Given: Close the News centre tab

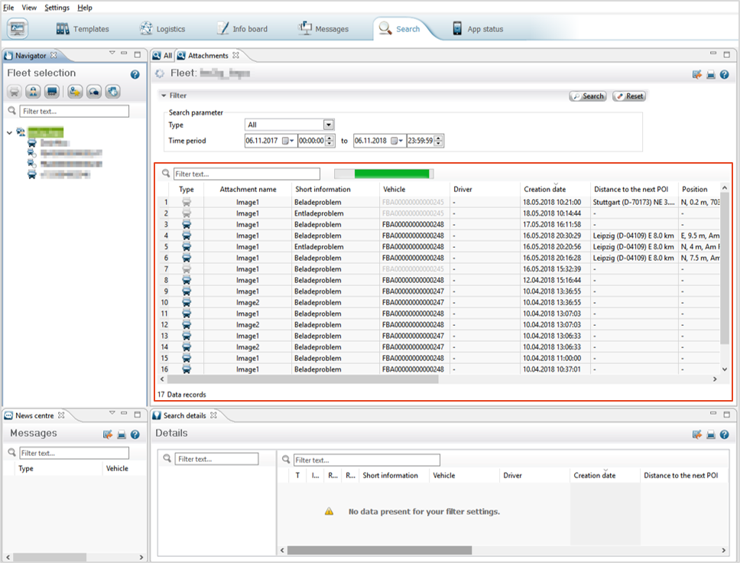Looking at the screenshot, I should (x=61, y=415).
